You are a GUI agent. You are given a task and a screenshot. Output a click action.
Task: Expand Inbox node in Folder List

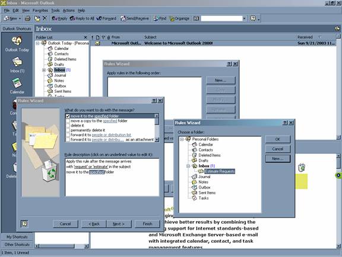(44, 70)
